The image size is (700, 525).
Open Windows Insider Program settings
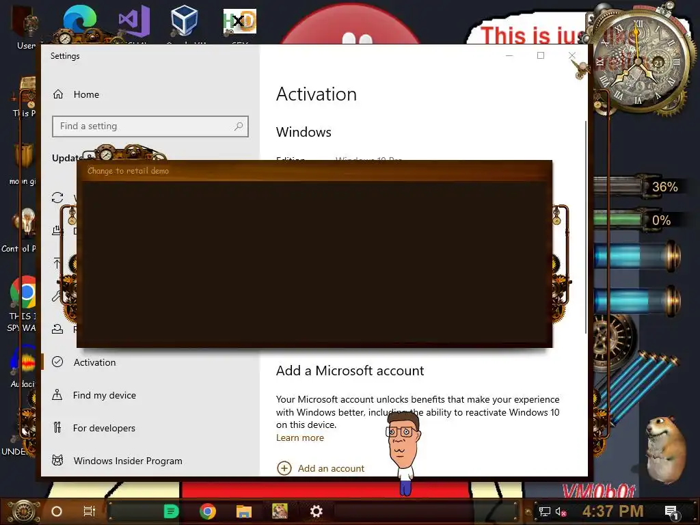(x=128, y=461)
